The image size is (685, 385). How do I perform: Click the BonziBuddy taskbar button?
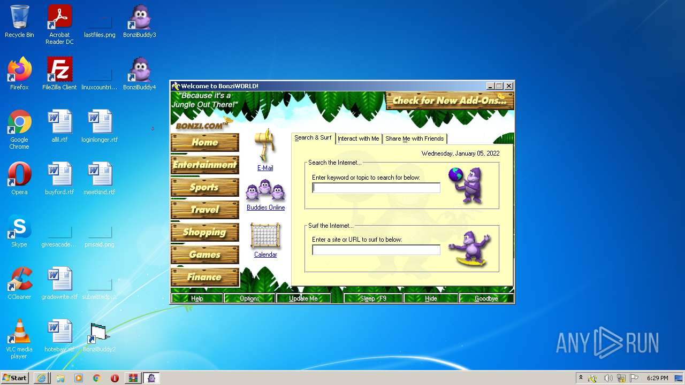point(152,378)
